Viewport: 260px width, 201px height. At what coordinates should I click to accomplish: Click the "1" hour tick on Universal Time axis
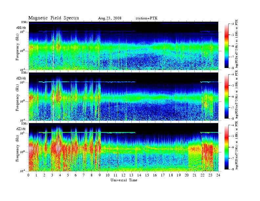pos(36,175)
